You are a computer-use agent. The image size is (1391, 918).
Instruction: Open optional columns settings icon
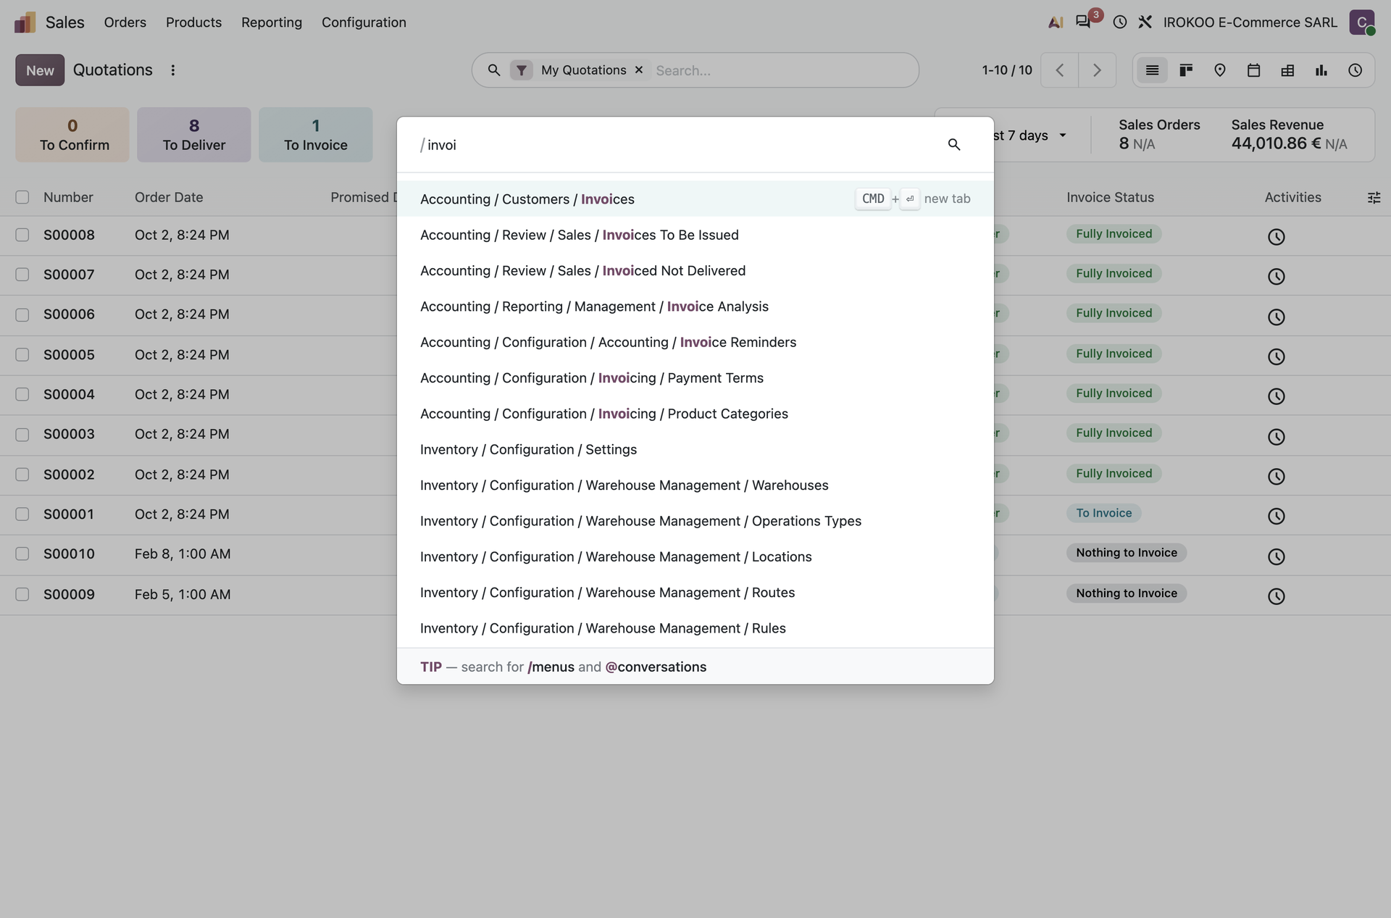(x=1374, y=198)
